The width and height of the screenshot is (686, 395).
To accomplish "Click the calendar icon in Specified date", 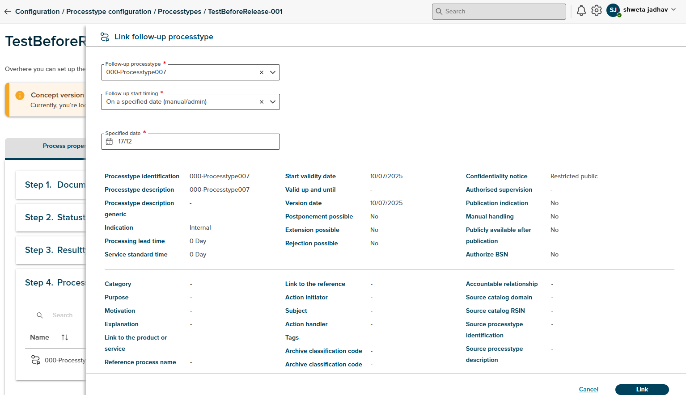I will pyautogui.click(x=109, y=142).
